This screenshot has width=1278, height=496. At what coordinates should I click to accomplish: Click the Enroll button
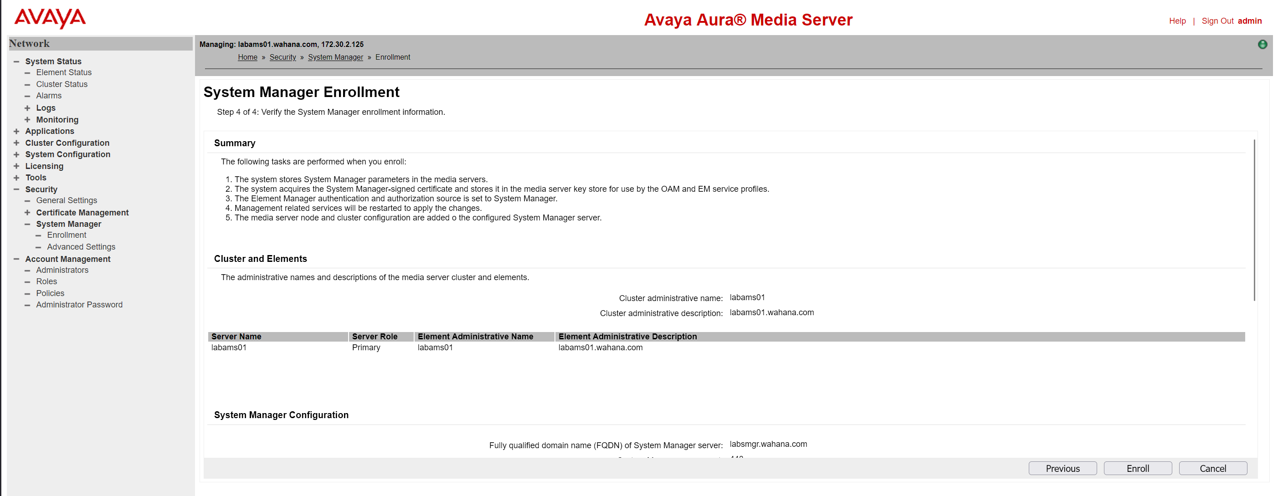pyautogui.click(x=1137, y=469)
